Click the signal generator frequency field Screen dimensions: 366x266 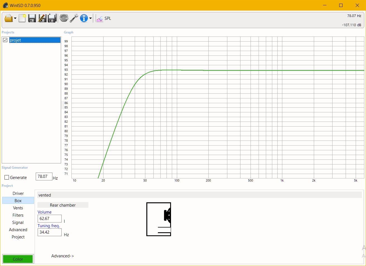(x=44, y=176)
